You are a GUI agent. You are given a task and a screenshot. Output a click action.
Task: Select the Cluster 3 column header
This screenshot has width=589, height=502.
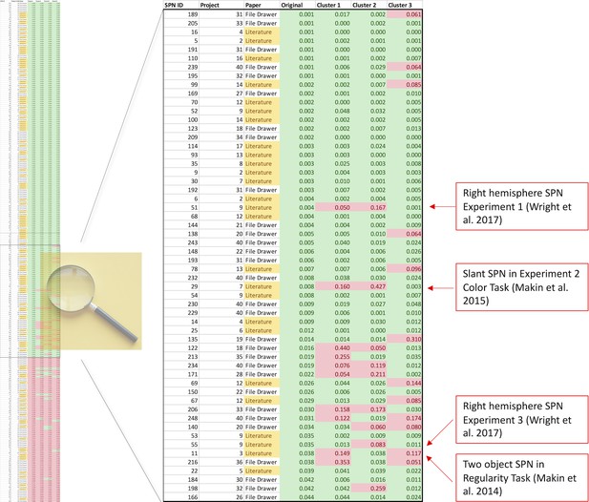click(x=400, y=6)
